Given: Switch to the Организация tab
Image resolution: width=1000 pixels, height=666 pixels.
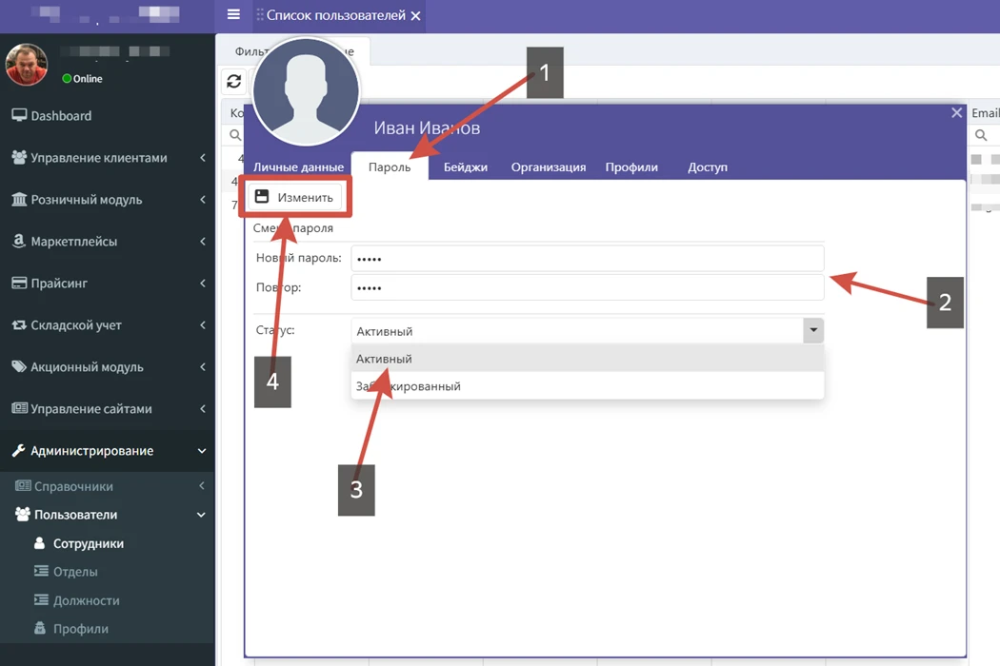Looking at the screenshot, I should click(x=548, y=167).
